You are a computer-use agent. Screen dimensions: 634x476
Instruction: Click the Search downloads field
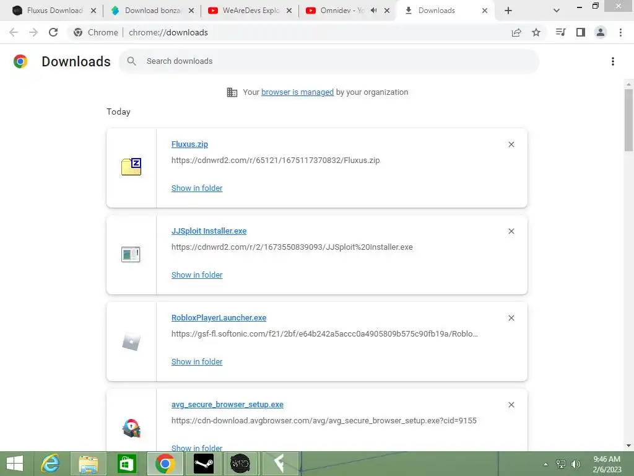329,61
